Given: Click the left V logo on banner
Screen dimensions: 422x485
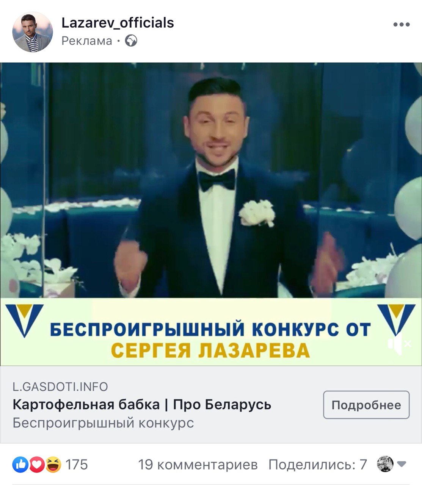Looking at the screenshot, I should tap(24, 321).
